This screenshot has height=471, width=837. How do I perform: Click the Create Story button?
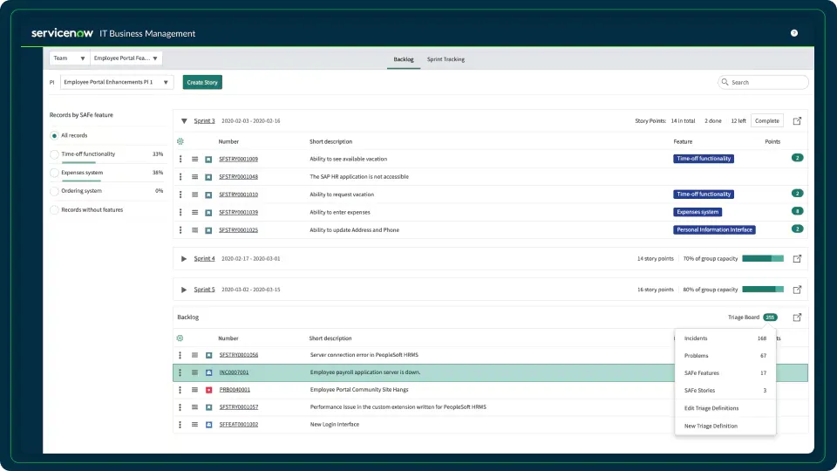[202, 82]
